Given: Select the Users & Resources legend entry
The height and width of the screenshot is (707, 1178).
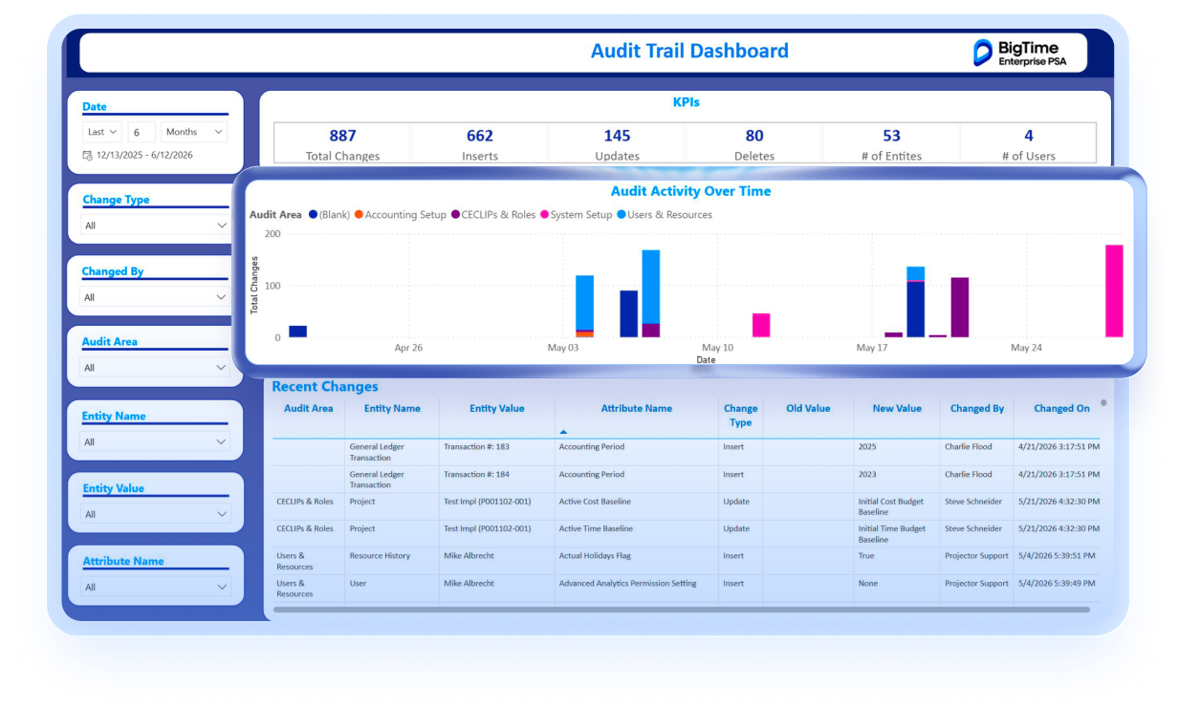Looking at the screenshot, I should click(665, 215).
